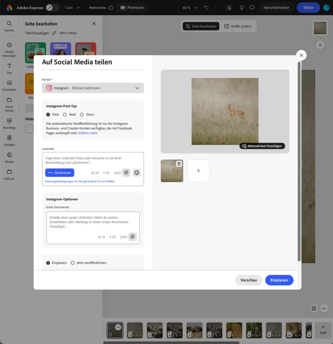
Task: Select the Text tool in the sidebar
Action: [9, 68]
